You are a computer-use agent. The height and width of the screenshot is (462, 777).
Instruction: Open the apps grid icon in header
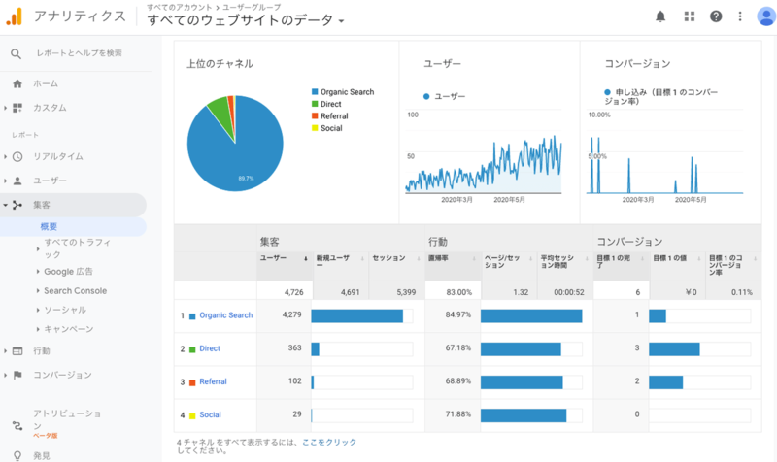click(x=690, y=16)
